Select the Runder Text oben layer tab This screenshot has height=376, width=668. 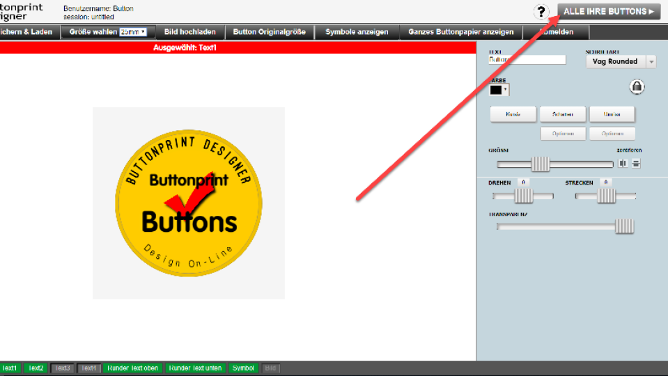(133, 368)
